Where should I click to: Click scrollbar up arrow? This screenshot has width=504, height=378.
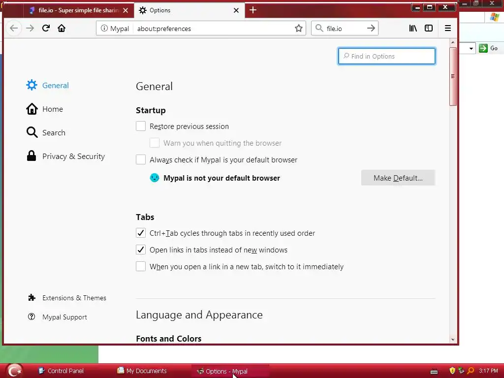453,42
